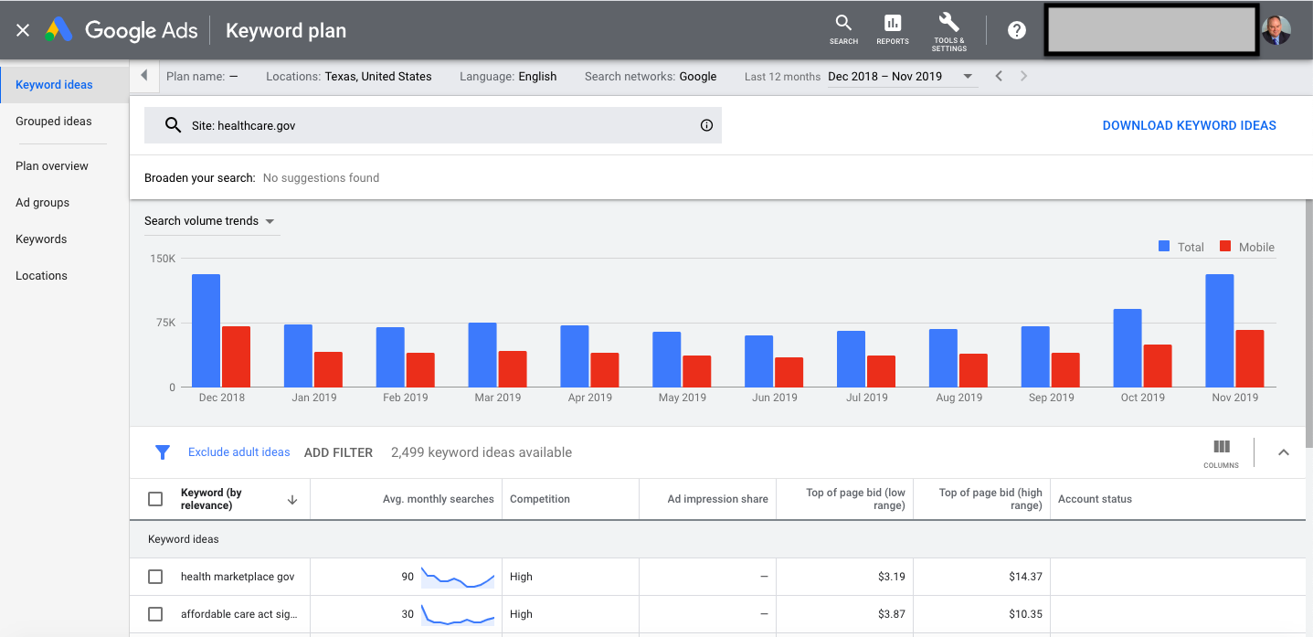The height and width of the screenshot is (637, 1313).
Task: Collapse the chart with up chevron
Action: 1284,451
